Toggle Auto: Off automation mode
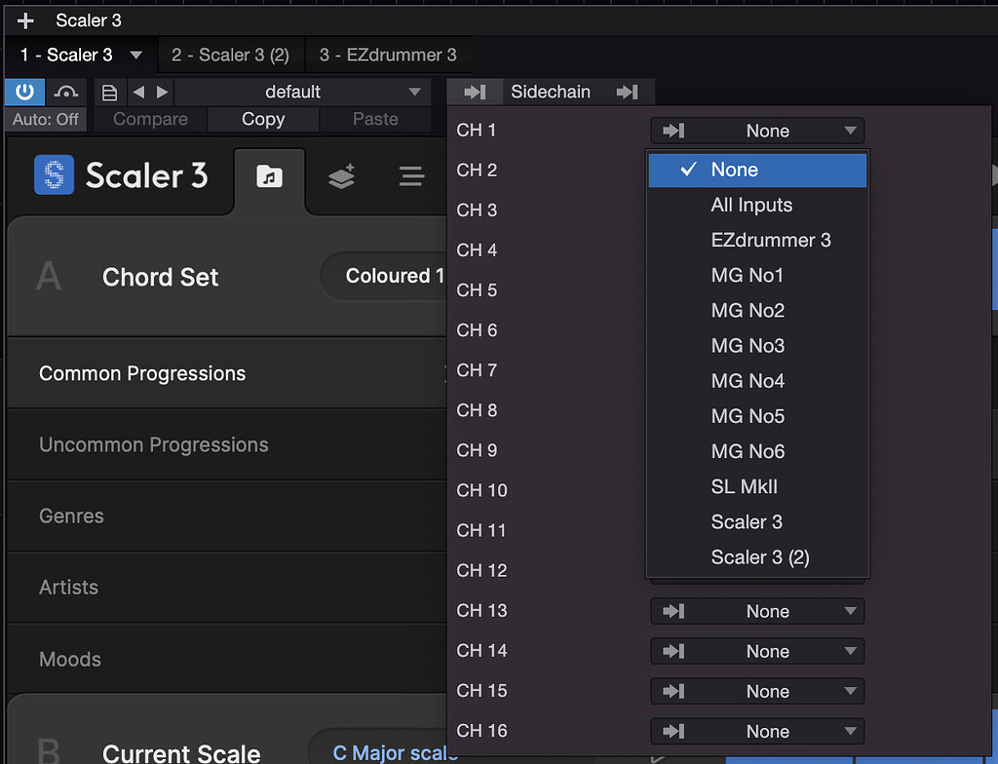Screen dimensions: 998x764 45,119
